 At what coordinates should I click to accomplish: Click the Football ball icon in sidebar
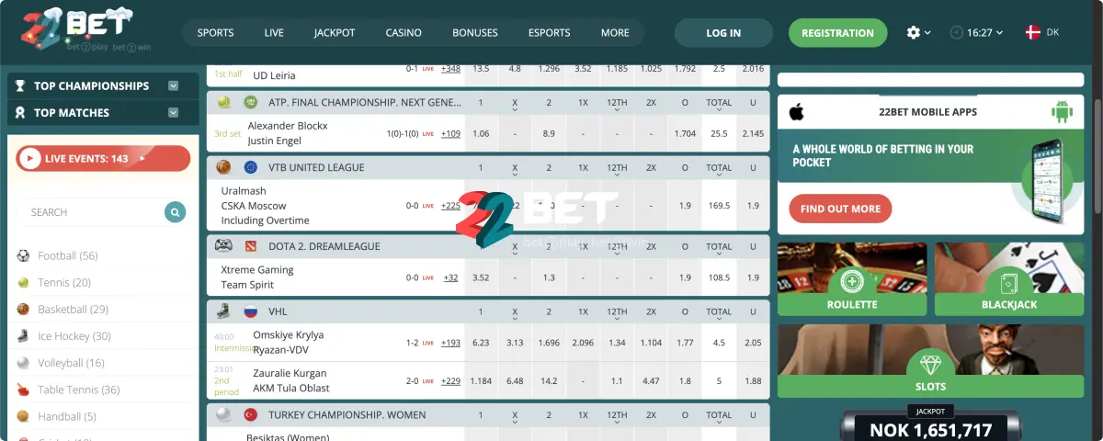coord(23,255)
